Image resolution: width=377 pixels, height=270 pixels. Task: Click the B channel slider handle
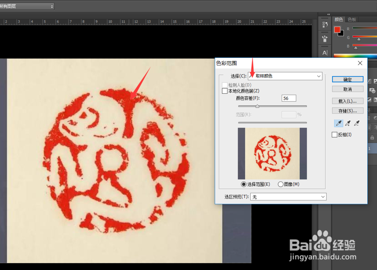click(x=356, y=48)
